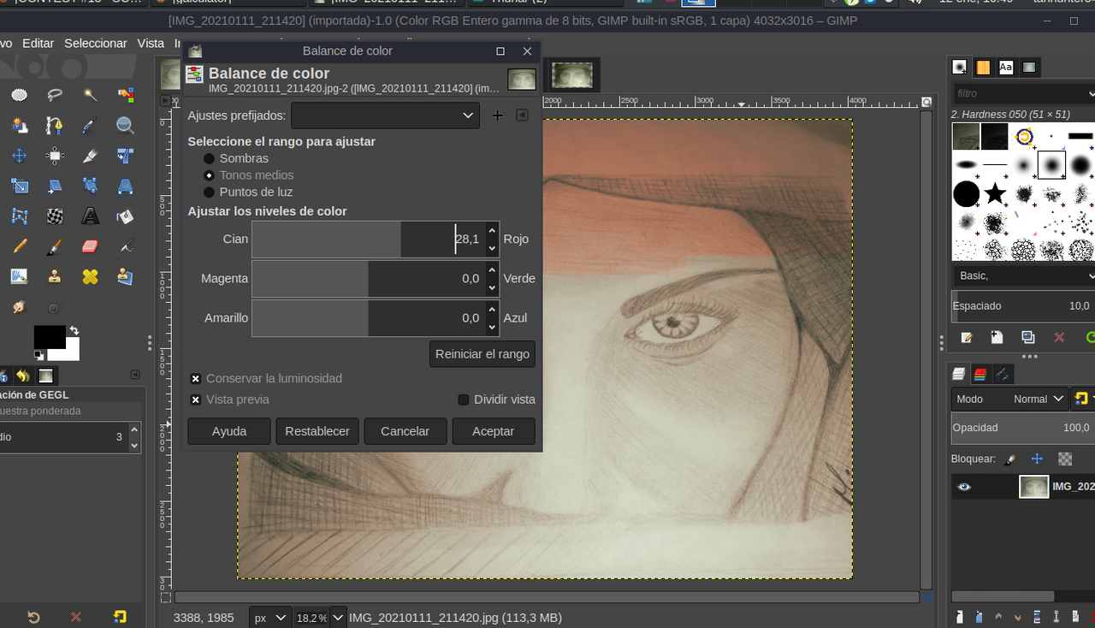The height and width of the screenshot is (628, 1095).
Task: Select the Scale tool
Action: pyautogui.click(x=19, y=186)
